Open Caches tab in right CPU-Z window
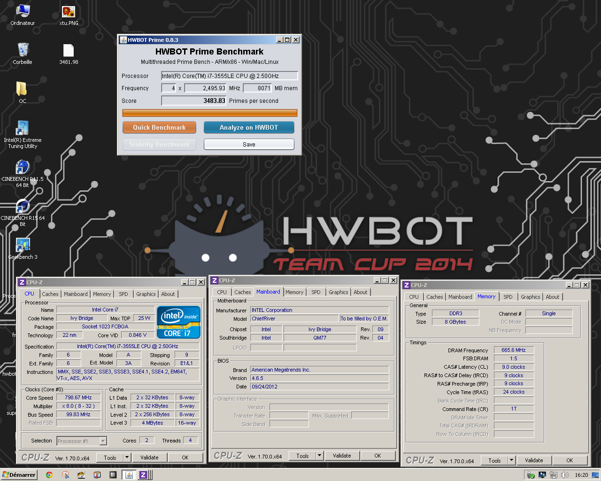Image resolution: width=601 pixels, height=481 pixels. (x=435, y=297)
